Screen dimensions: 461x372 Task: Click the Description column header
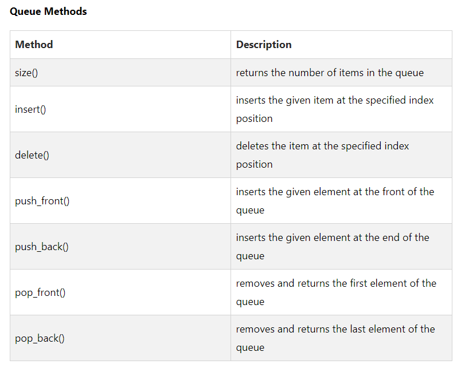pyautogui.click(x=264, y=45)
